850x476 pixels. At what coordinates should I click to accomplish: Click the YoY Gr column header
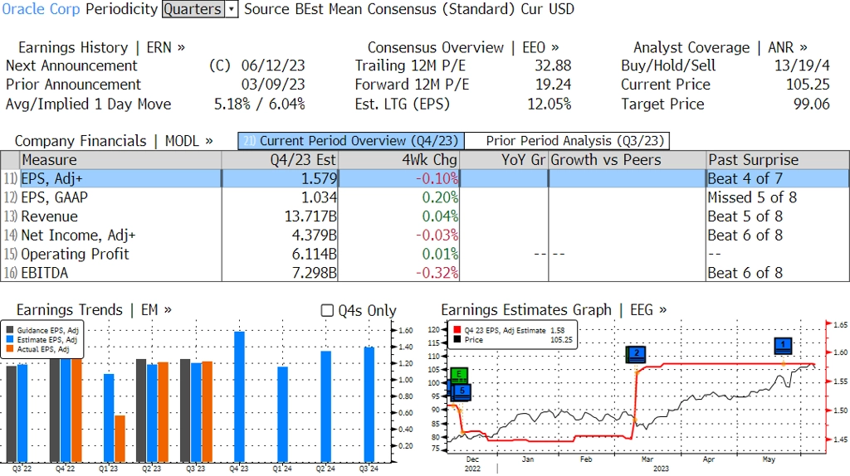504,160
